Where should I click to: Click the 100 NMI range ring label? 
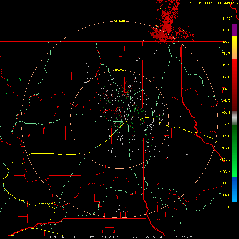(x=119, y=21)
